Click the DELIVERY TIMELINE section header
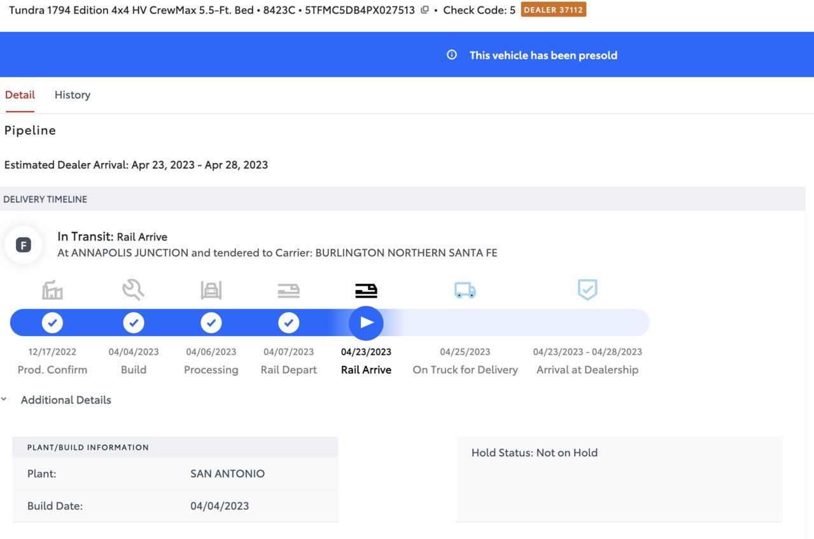Screen dimensions: 814x539 click(x=45, y=199)
